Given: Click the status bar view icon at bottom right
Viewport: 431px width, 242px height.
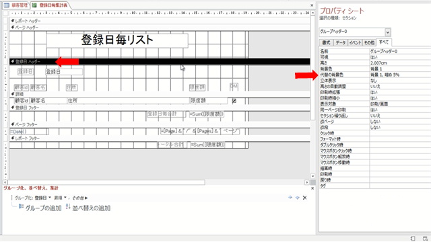Looking at the screenshot, I should (x=425, y=239).
